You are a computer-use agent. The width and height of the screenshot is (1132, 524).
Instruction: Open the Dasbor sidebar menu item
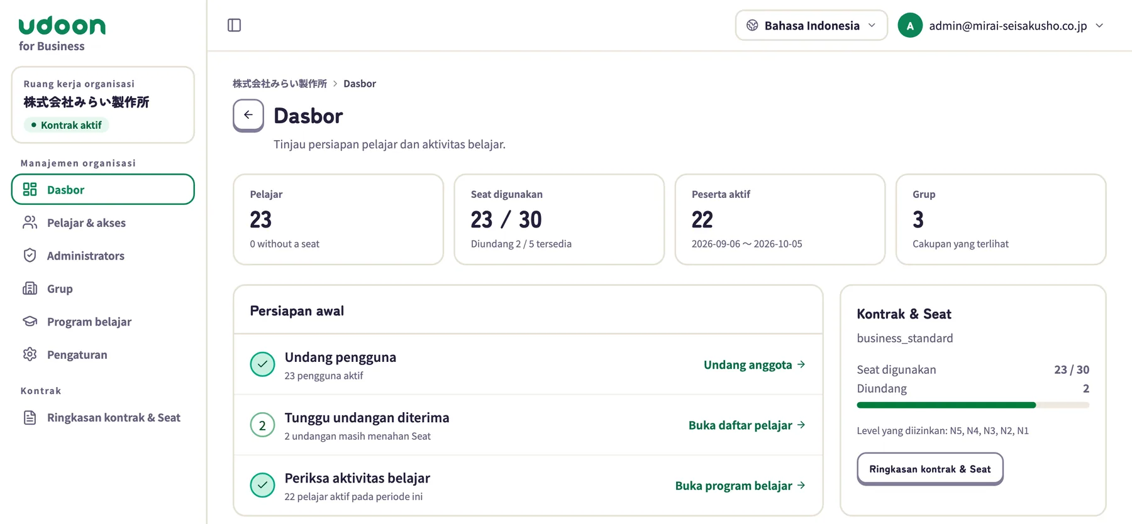[x=103, y=189]
